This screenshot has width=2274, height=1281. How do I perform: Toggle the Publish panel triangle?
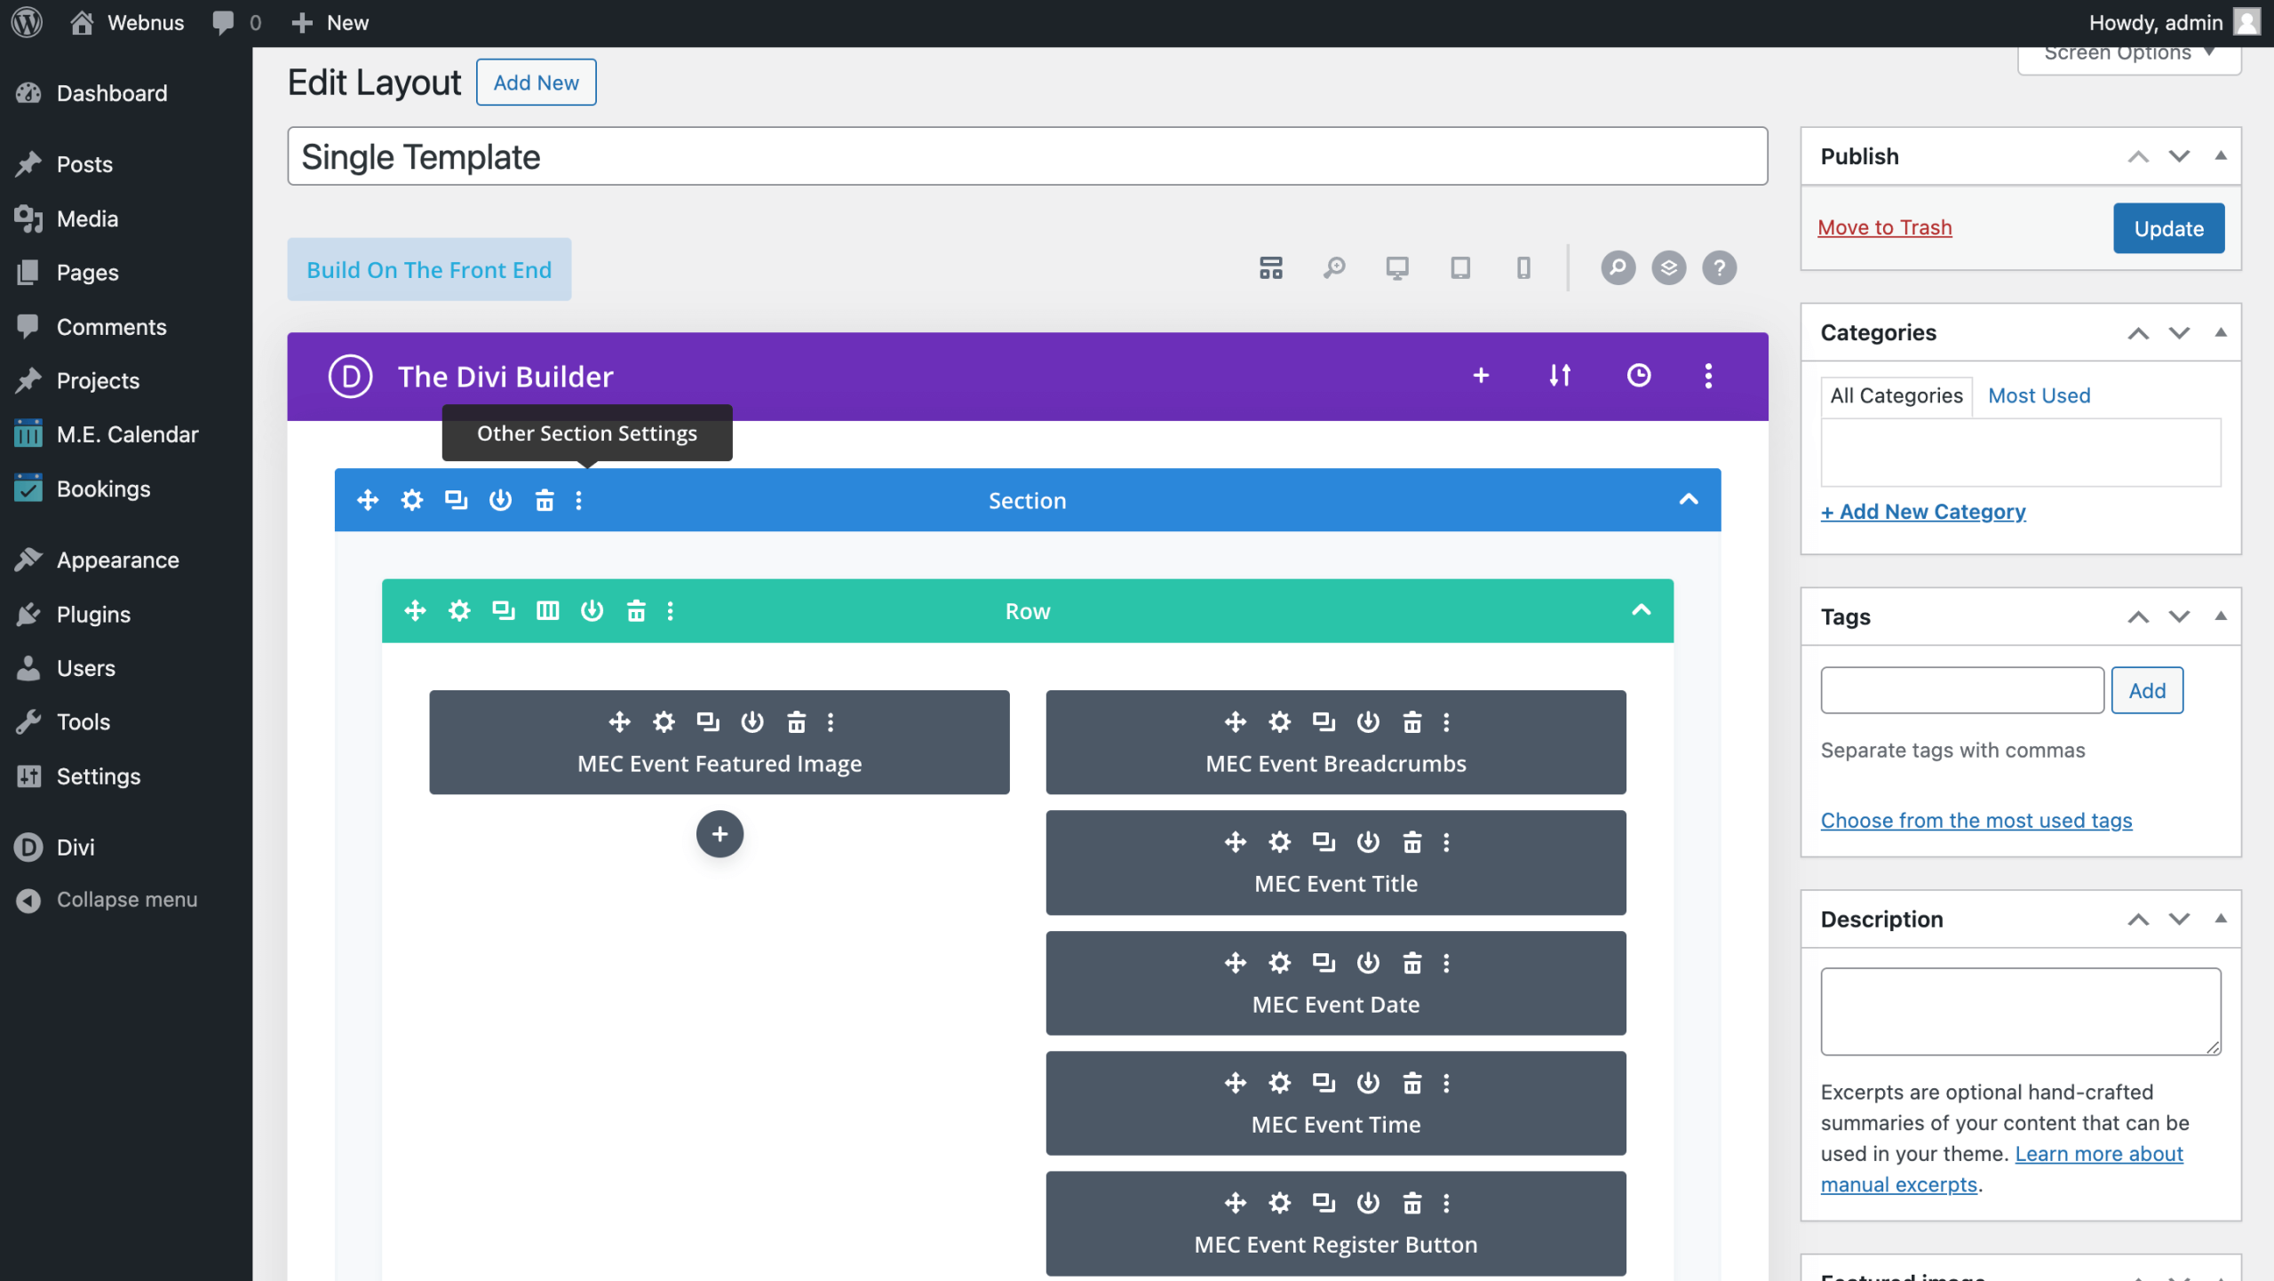coord(2221,156)
